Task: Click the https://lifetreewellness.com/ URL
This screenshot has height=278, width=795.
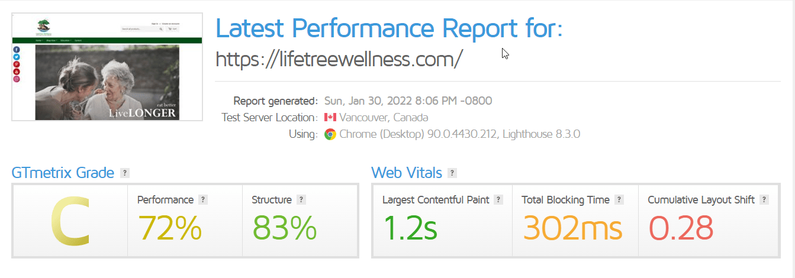Action: coord(339,59)
